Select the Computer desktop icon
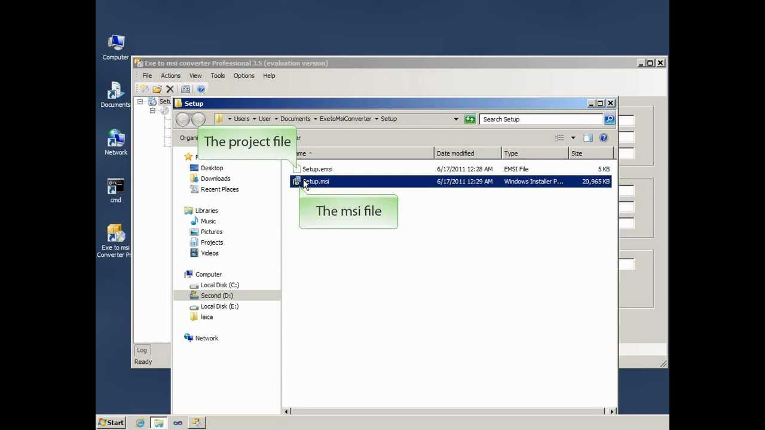The image size is (765, 430). click(x=115, y=48)
